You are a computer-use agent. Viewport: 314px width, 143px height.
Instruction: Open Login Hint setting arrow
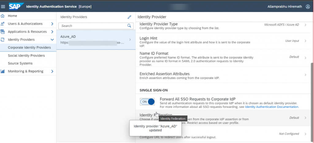point(305,41)
